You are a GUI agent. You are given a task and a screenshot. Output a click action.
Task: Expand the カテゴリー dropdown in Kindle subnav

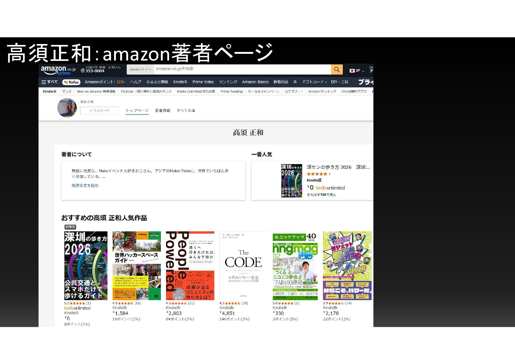(294, 91)
